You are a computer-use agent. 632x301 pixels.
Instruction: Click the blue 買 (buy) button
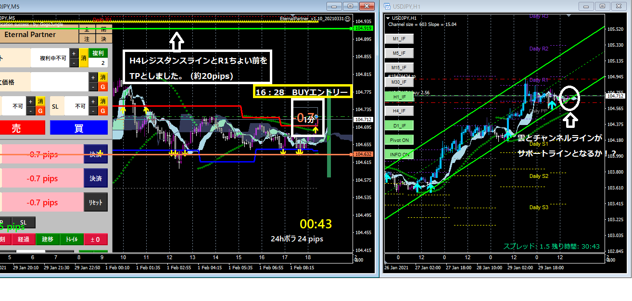pos(78,127)
